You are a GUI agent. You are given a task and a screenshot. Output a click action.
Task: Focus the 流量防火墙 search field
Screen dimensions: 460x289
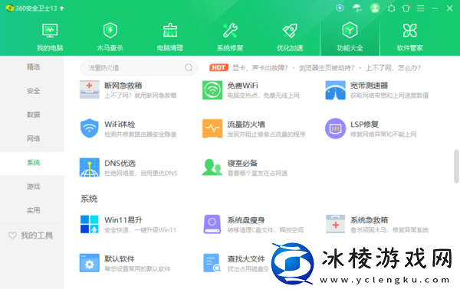coord(139,68)
